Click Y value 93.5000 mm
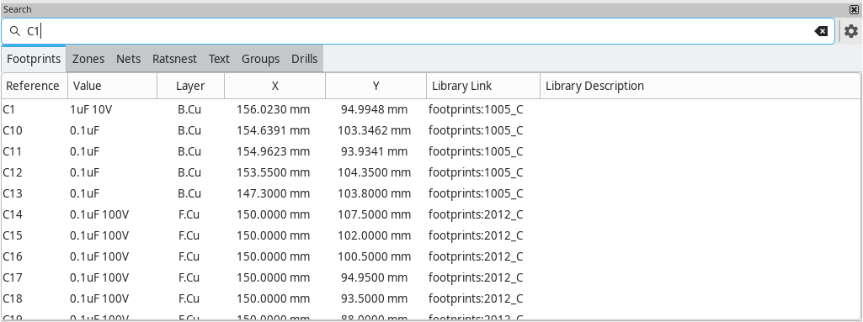Image resolution: width=863 pixels, height=322 pixels. [x=375, y=298]
